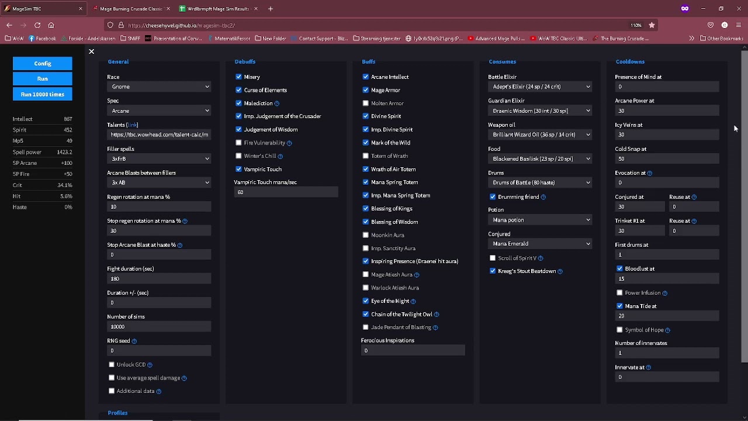Image resolution: width=748 pixels, height=421 pixels.
Task: Click the info icon next to Drumming friend
Action: click(543, 197)
